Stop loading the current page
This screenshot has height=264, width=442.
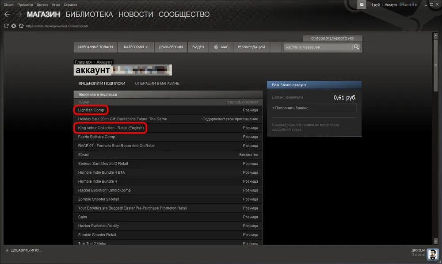tap(14, 26)
